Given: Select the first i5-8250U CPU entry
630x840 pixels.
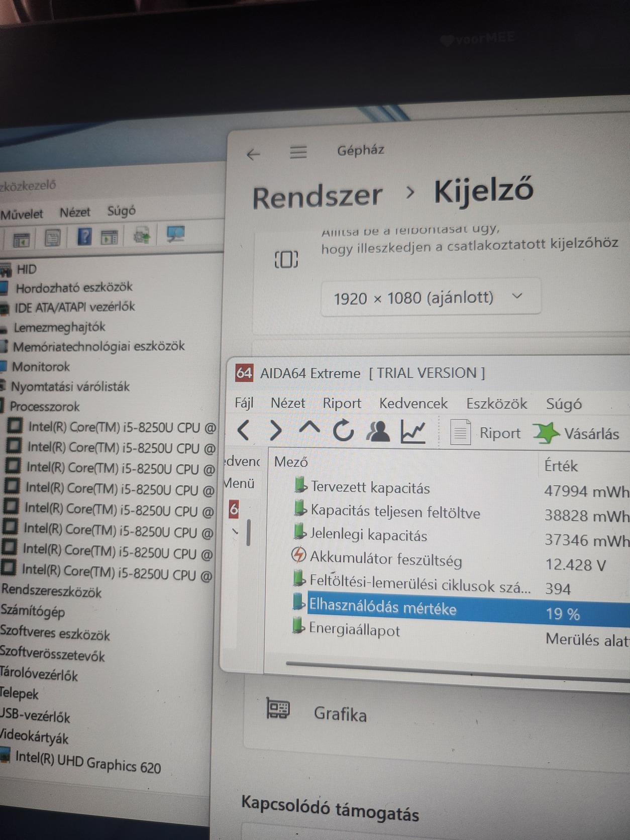Looking at the screenshot, I should click(x=122, y=427).
